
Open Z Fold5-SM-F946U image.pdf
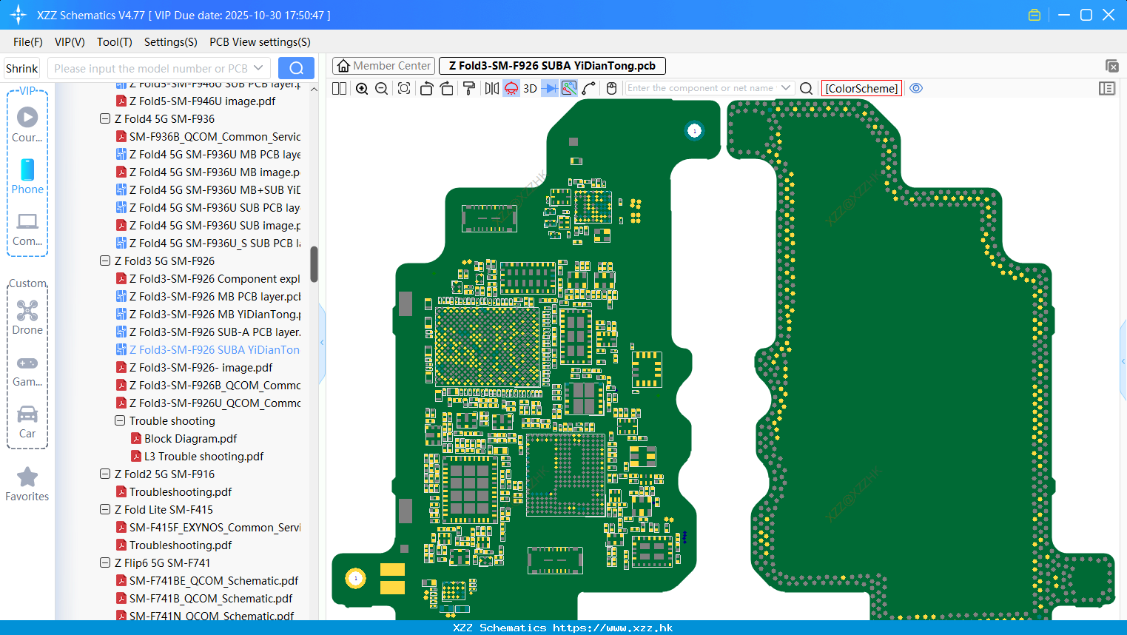tap(195, 101)
